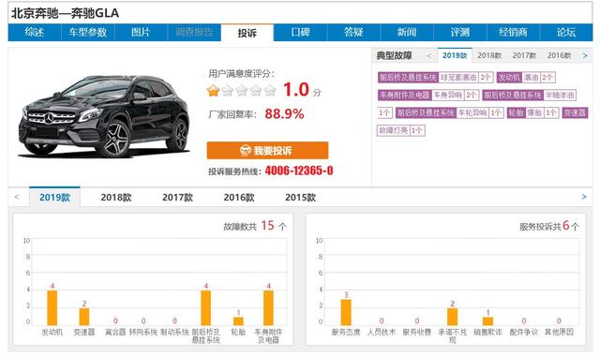The height and width of the screenshot is (356, 600).
Task: Click the first gold rating star
Action: (213, 91)
